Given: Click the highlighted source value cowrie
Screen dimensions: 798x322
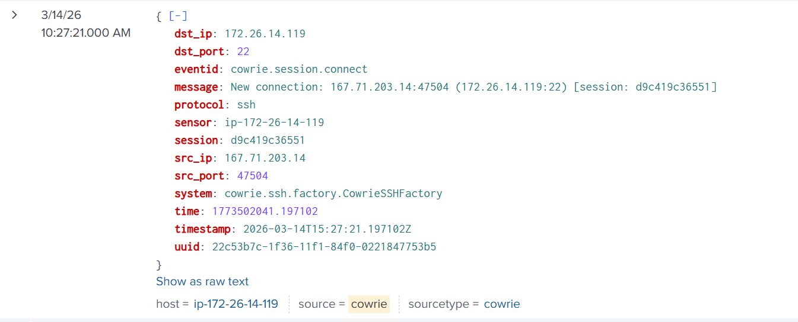Looking at the screenshot, I should click(368, 304).
